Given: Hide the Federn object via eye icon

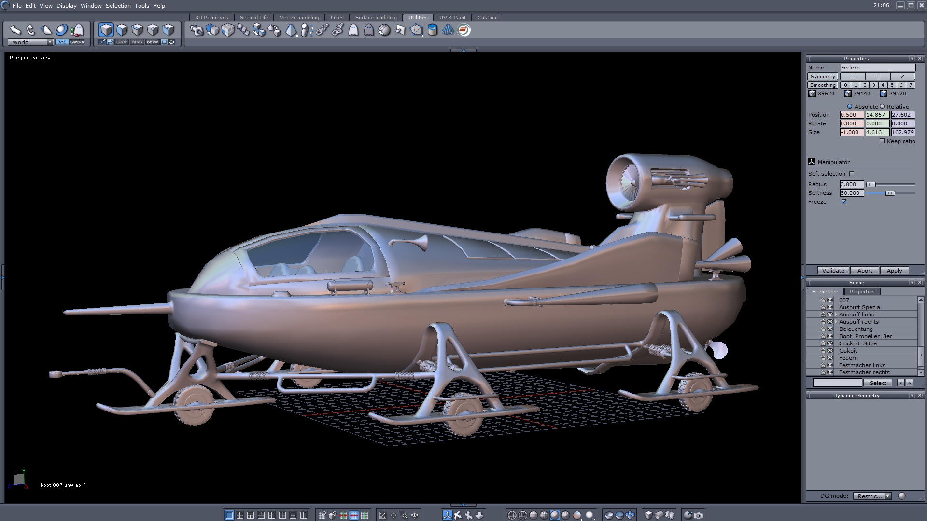Looking at the screenshot, I should (830, 358).
